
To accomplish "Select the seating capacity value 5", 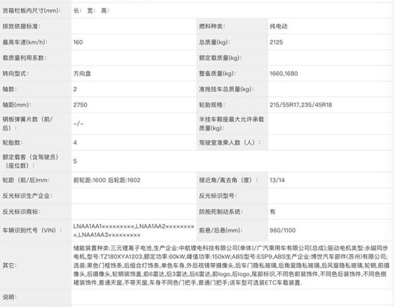I will (x=75, y=161).
